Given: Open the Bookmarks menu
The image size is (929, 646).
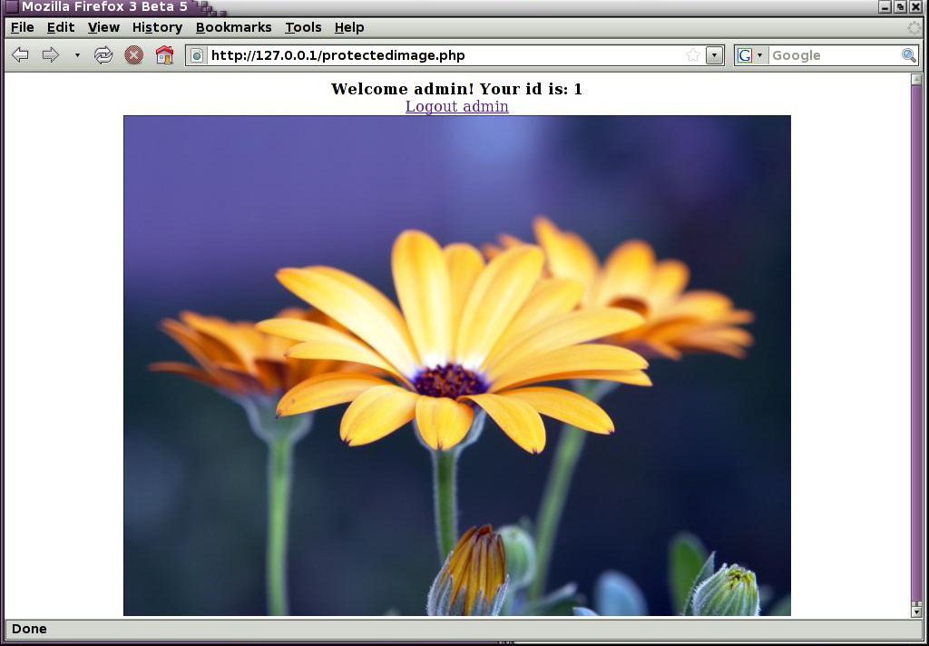Looking at the screenshot, I should pyautogui.click(x=233, y=27).
